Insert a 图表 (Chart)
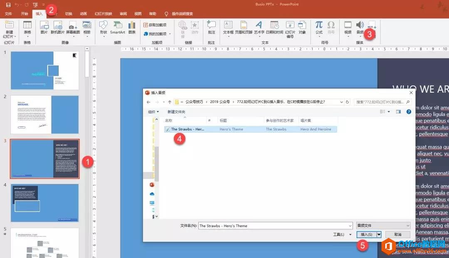 (x=132, y=30)
